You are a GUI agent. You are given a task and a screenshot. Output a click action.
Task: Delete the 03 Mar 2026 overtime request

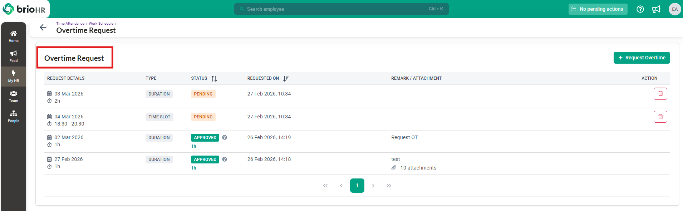tap(660, 94)
